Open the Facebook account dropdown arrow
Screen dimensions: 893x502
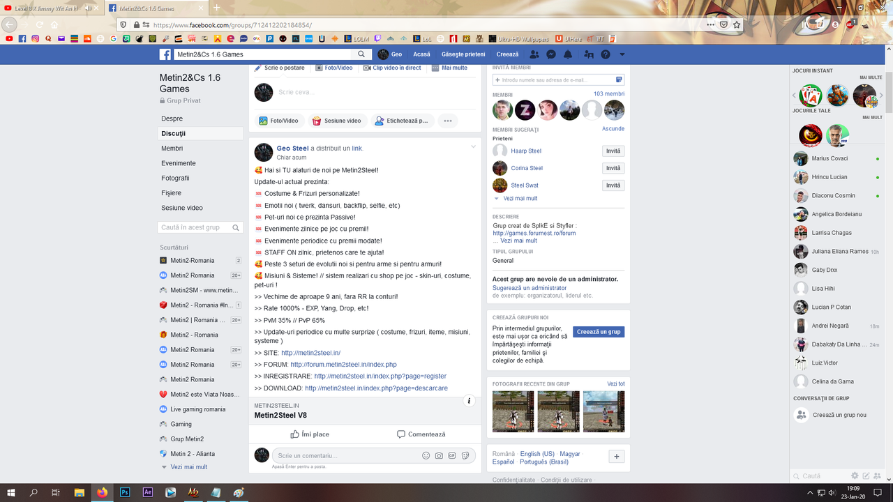point(622,54)
